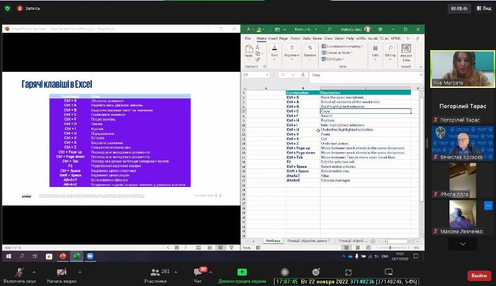The image size is (496, 286).
Task: Click PowerPoint icon in Windows taskbar
Action: tap(63, 256)
